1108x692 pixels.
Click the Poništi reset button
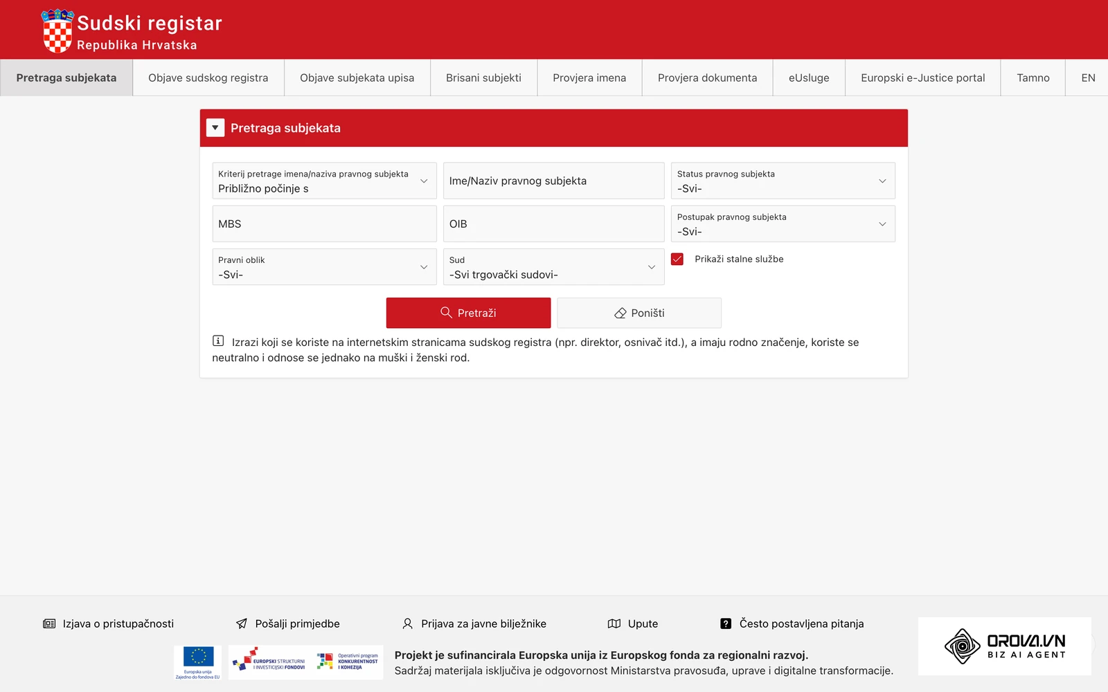(x=639, y=313)
